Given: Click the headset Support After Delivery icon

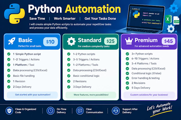Looking at the screenshot, I should click(x=116, y=111).
